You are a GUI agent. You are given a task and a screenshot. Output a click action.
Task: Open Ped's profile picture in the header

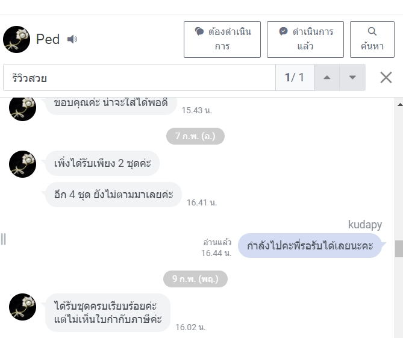coord(16,39)
